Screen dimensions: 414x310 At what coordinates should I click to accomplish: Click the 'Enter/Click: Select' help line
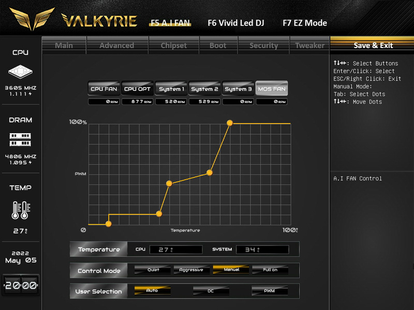pos(364,71)
